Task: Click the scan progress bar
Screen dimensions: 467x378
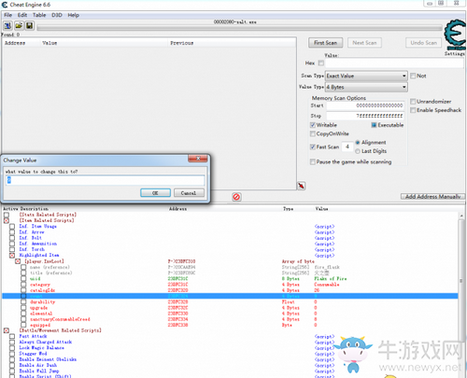Action: (x=239, y=28)
